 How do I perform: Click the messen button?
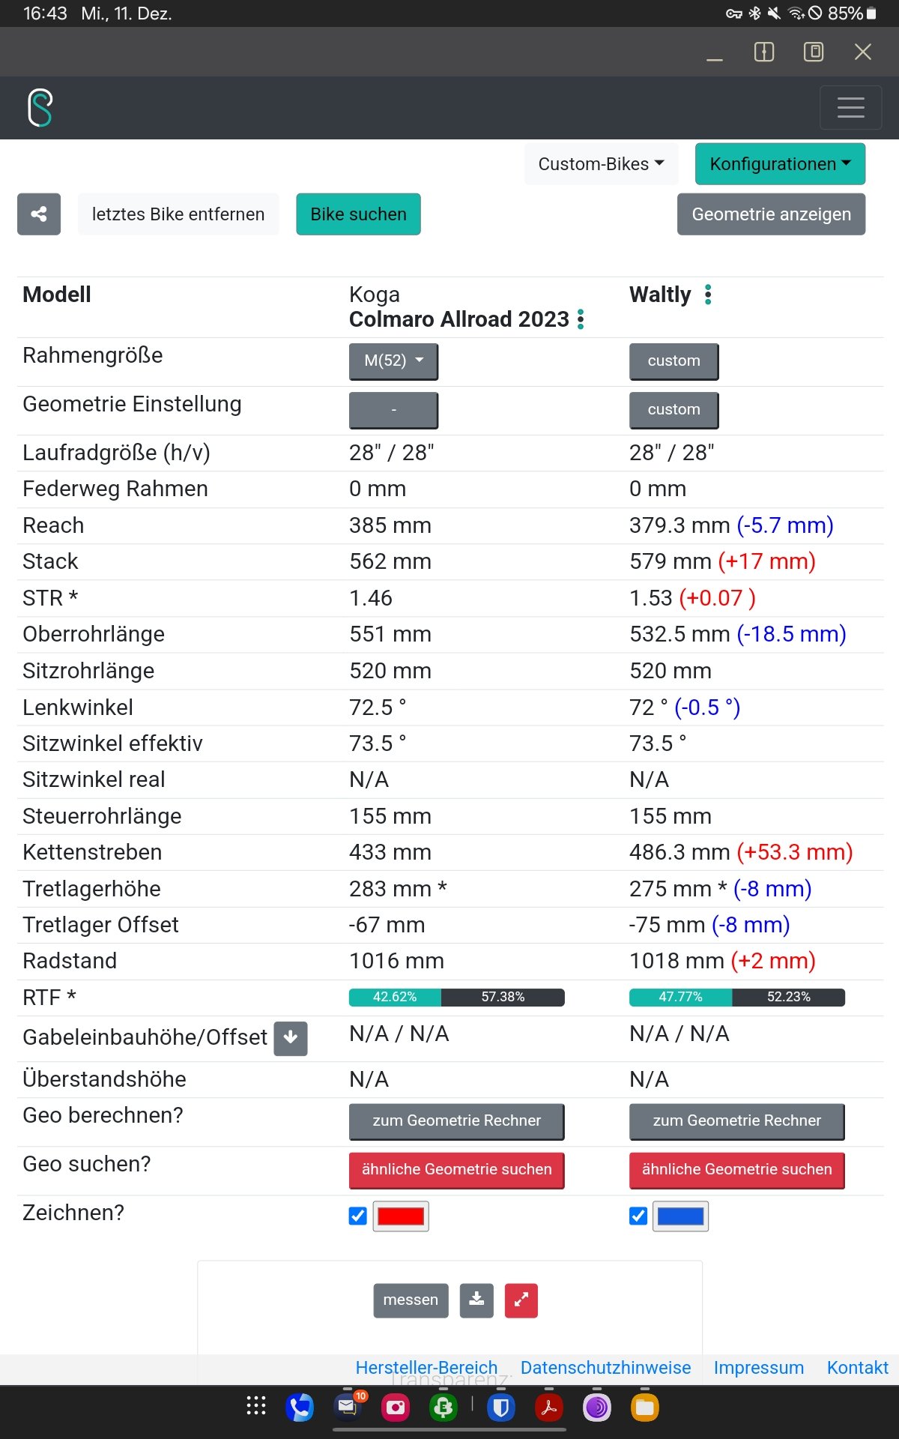coord(411,1300)
